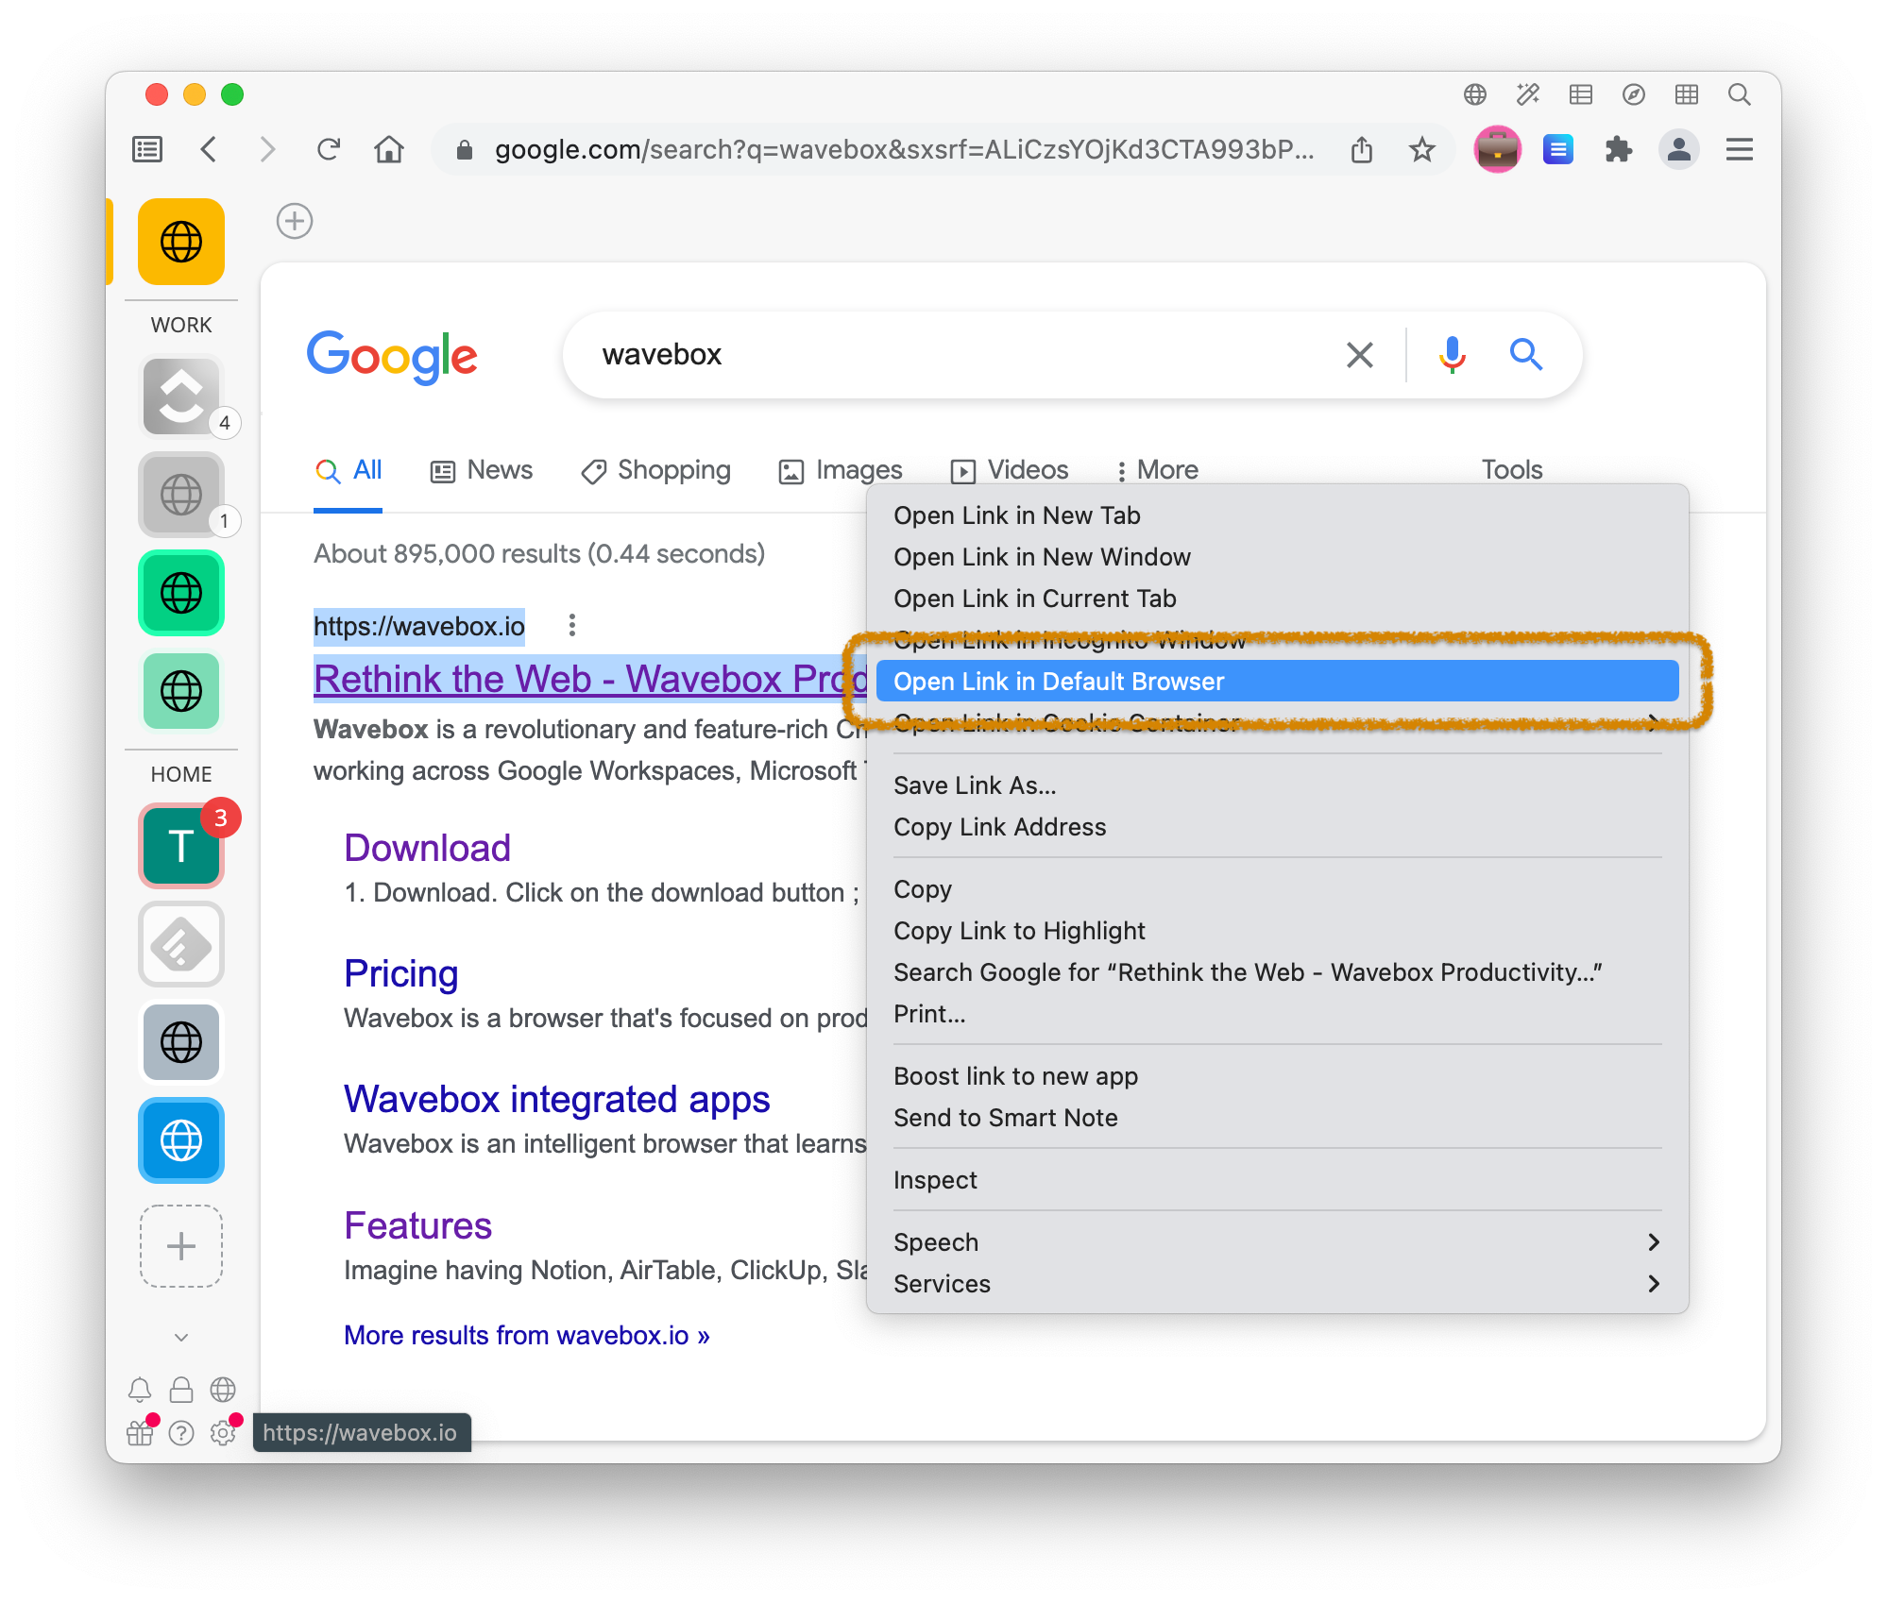Clear the search box with X
Viewport: 1887px width, 1603px height.
(x=1360, y=355)
